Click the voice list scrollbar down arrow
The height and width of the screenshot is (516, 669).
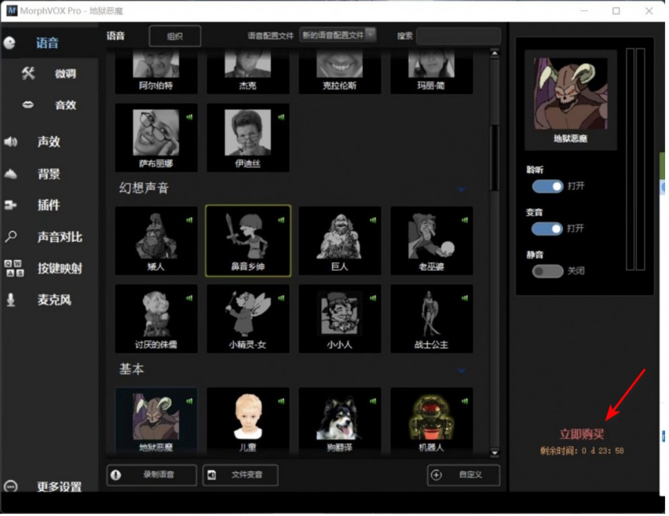pos(495,453)
